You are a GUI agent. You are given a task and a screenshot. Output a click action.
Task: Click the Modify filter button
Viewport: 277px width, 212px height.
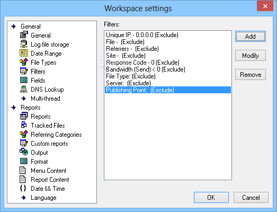pos(251,56)
